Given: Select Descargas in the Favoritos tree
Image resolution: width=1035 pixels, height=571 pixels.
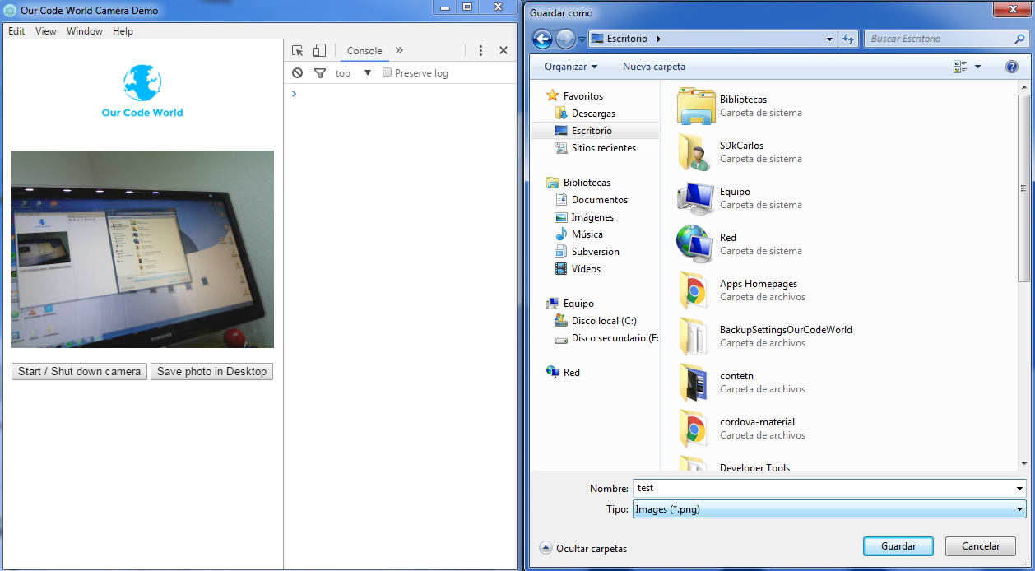Looking at the screenshot, I should coord(593,114).
